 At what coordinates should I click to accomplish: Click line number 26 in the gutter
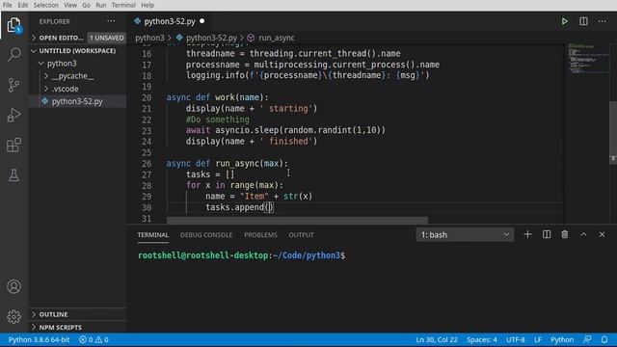tap(147, 163)
